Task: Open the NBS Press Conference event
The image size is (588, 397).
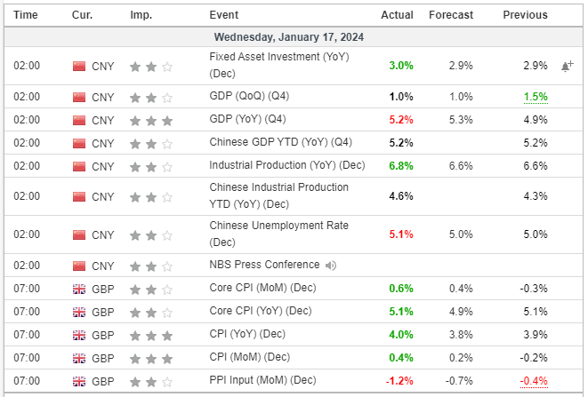Action: pyautogui.click(x=264, y=265)
